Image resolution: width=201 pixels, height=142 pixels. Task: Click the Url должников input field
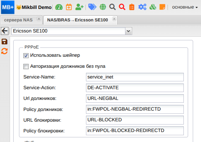135,98
